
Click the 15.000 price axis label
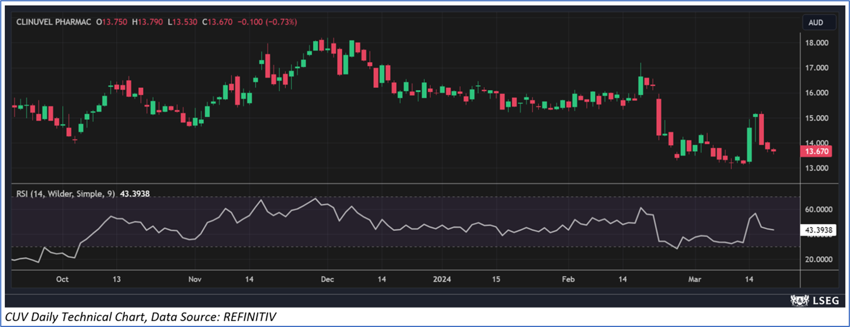(x=818, y=118)
